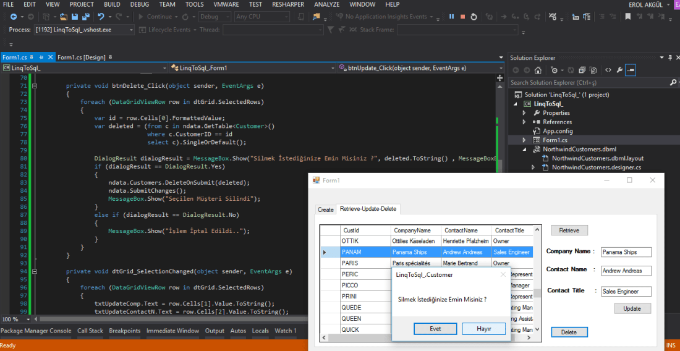The image size is (680, 351).
Task: Expand the References node in Solution Explorer
Action: point(525,122)
